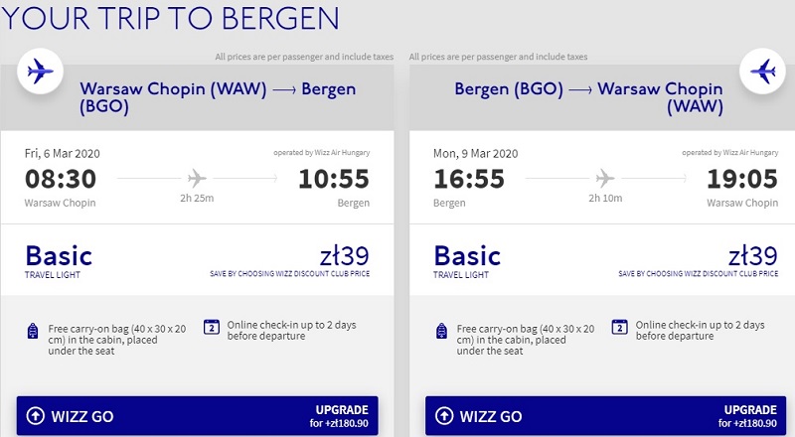Click the up-arrow icon beside right WIZZ GO
Image resolution: width=795 pixels, height=437 pixels.
443,416
